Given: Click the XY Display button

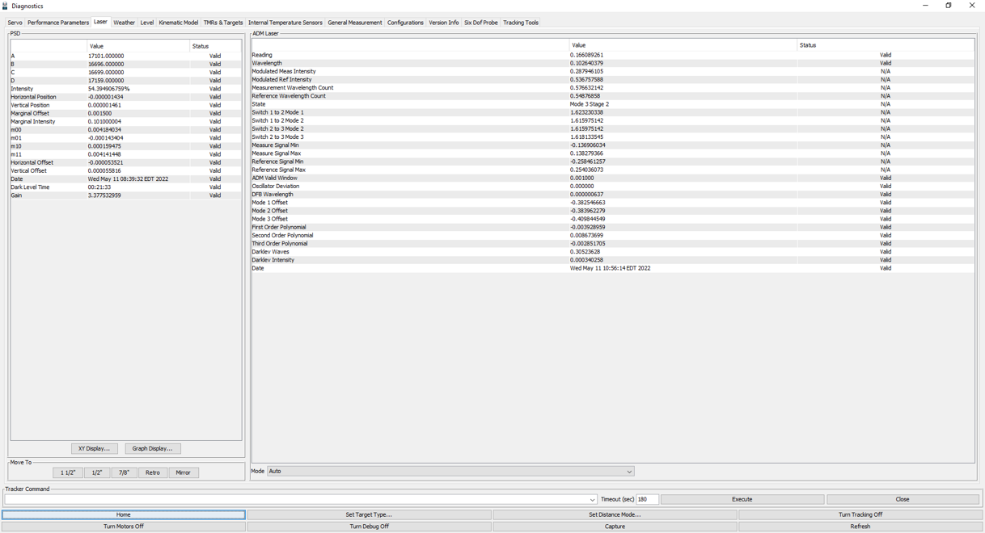Looking at the screenshot, I should tap(95, 448).
